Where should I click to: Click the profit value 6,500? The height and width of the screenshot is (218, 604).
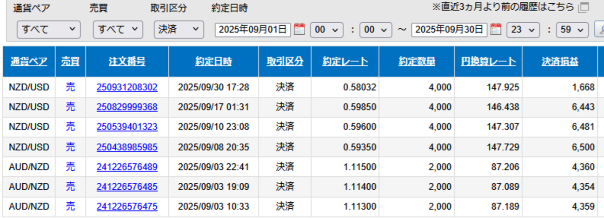pos(584,147)
